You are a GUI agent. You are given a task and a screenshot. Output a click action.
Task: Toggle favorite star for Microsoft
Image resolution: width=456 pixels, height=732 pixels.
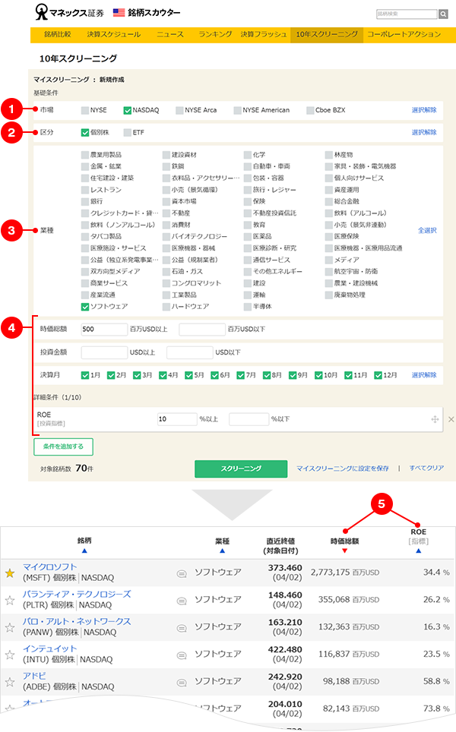click(10, 573)
